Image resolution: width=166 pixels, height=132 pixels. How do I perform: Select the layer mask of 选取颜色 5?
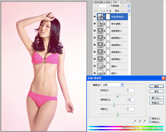[x=108, y=31]
